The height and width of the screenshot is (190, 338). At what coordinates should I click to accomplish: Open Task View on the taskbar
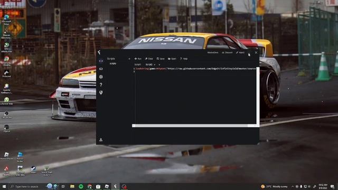[63, 186]
